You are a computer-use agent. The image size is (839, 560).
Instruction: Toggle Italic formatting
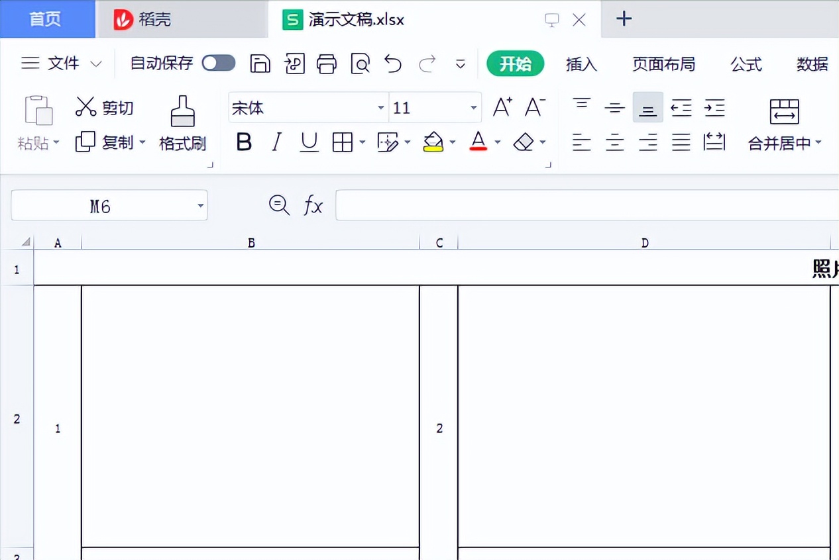point(276,142)
